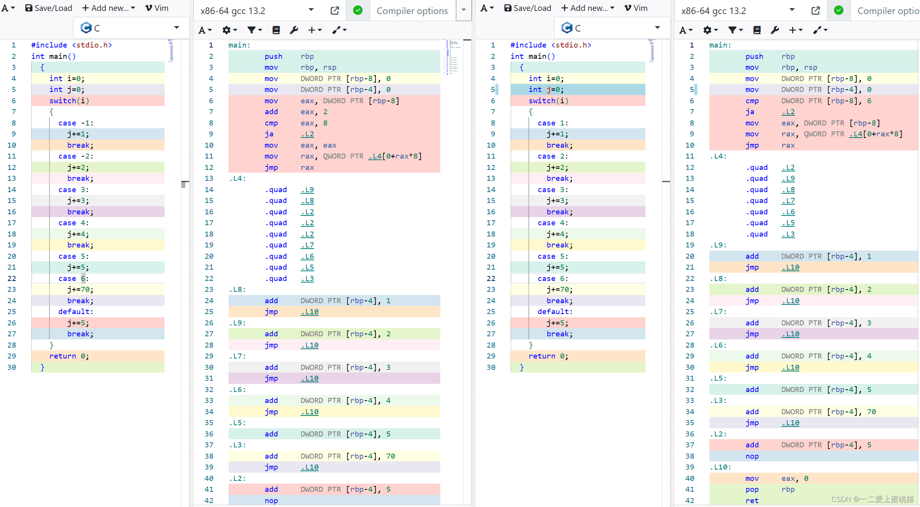The width and height of the screenshot is (920, 507).
Task: Open C language selector in right editor
Action: click(x=612, y=28)
